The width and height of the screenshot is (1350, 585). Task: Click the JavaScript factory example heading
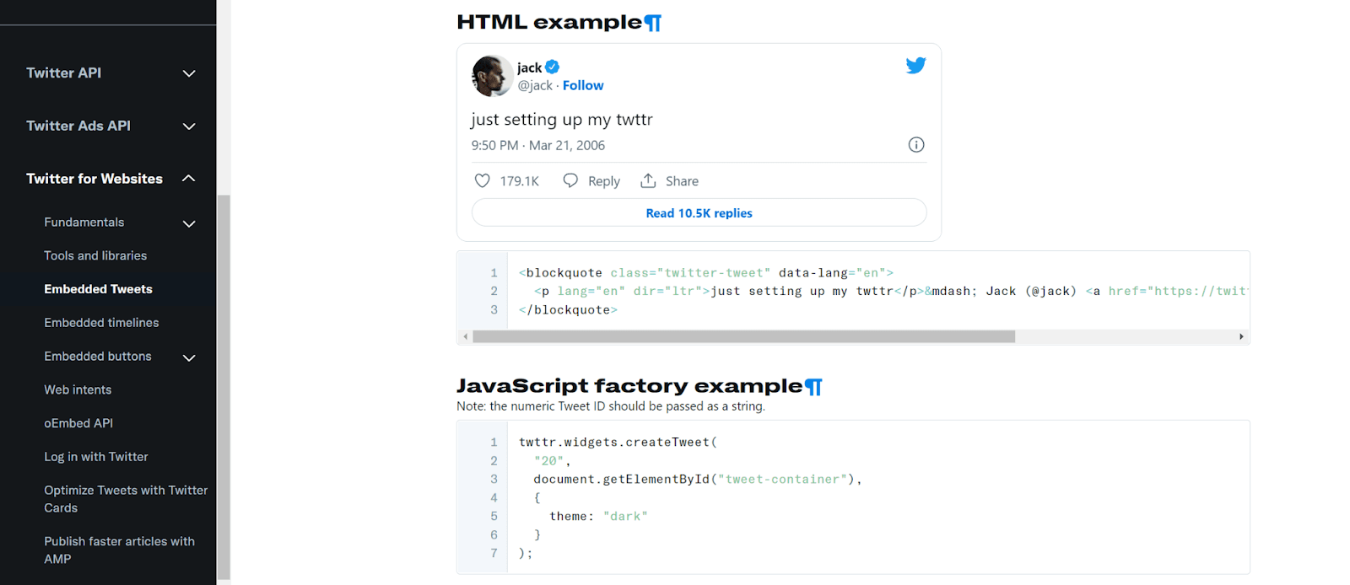pyautogui.click(x=629, y=386)
